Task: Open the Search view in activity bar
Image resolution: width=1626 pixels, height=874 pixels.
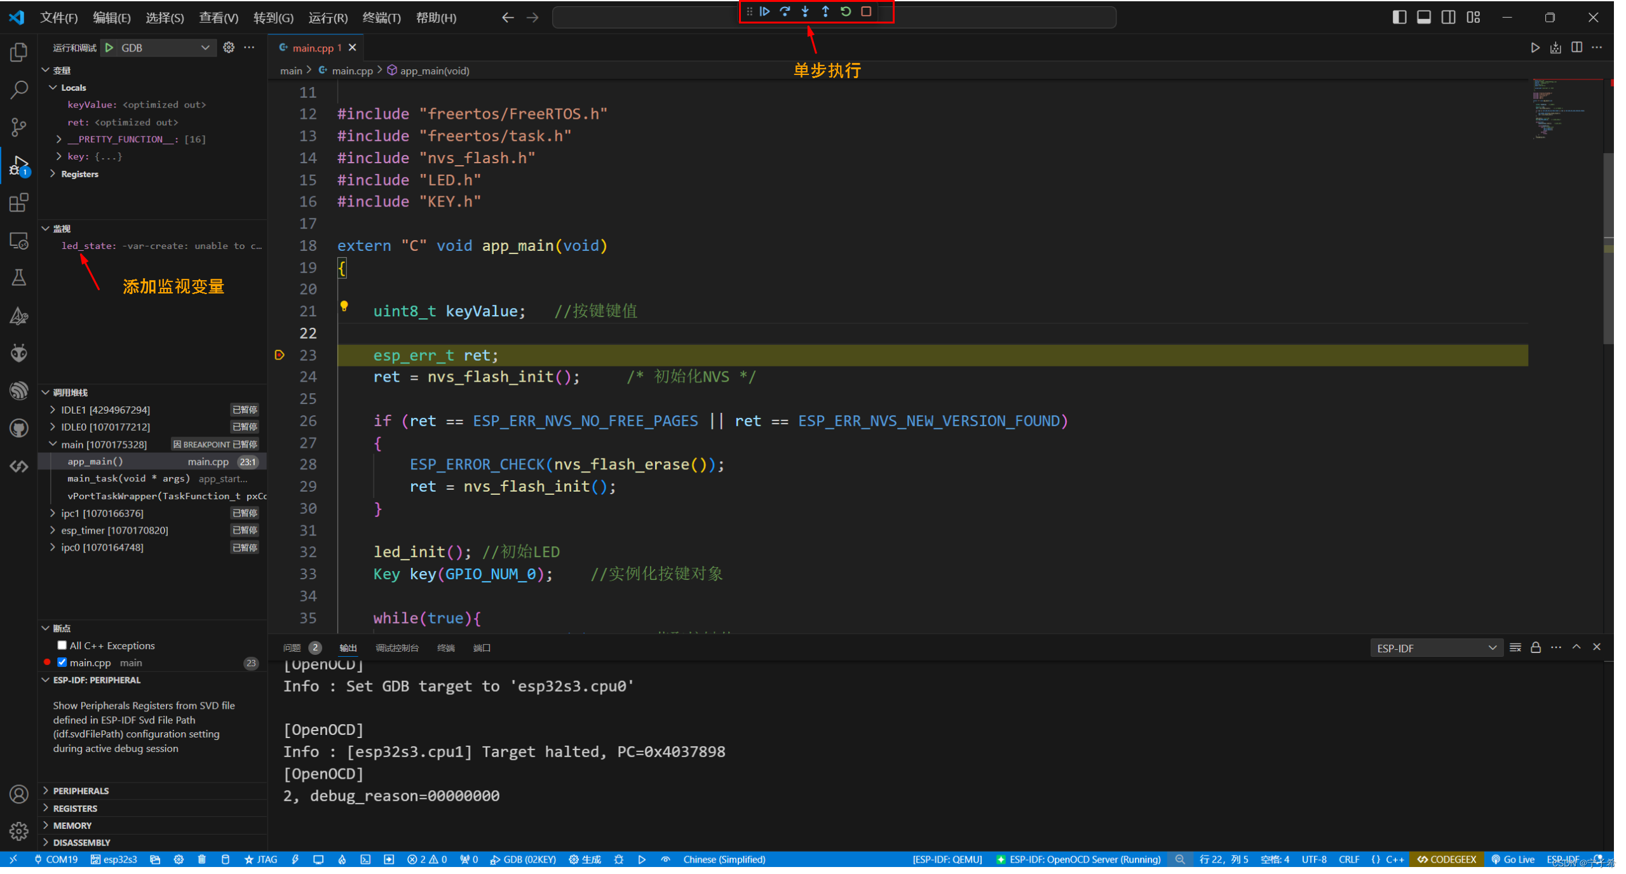Action: point(19,90)
